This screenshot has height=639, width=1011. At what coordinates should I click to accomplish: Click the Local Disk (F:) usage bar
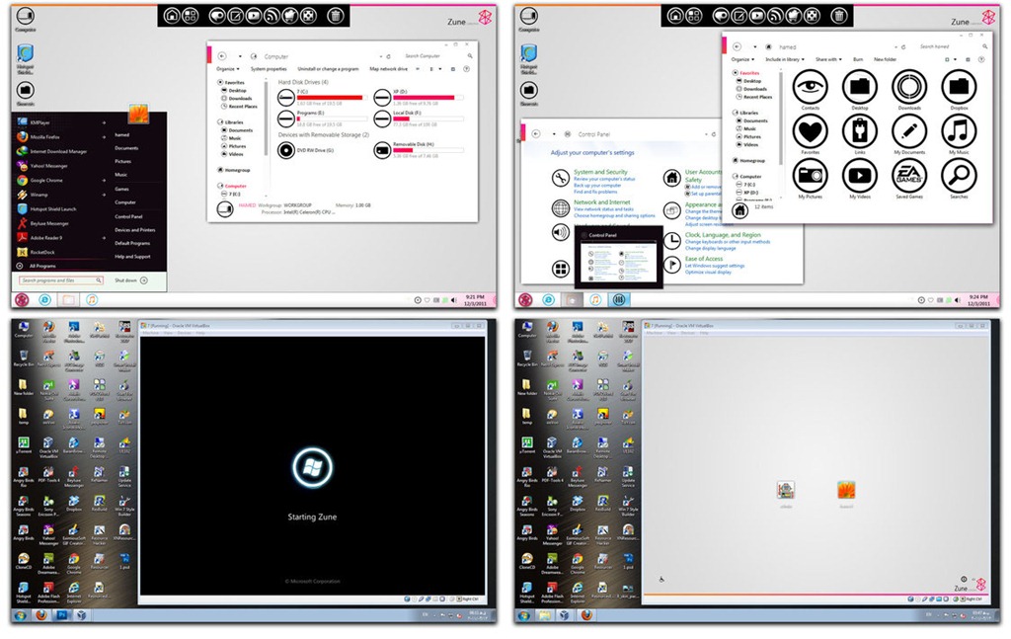(428, 120)
